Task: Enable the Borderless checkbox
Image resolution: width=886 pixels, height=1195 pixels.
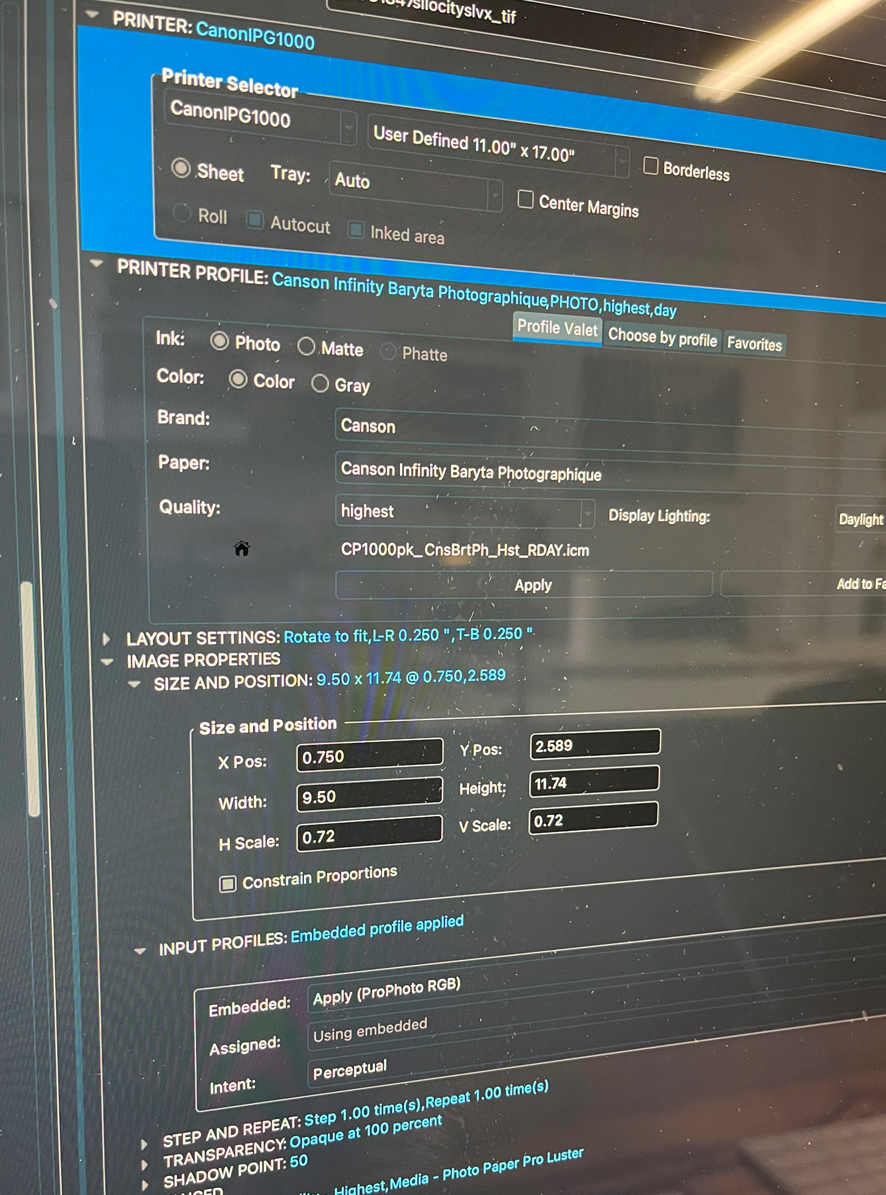Action: pyautogui.click(x=650, y=166)
